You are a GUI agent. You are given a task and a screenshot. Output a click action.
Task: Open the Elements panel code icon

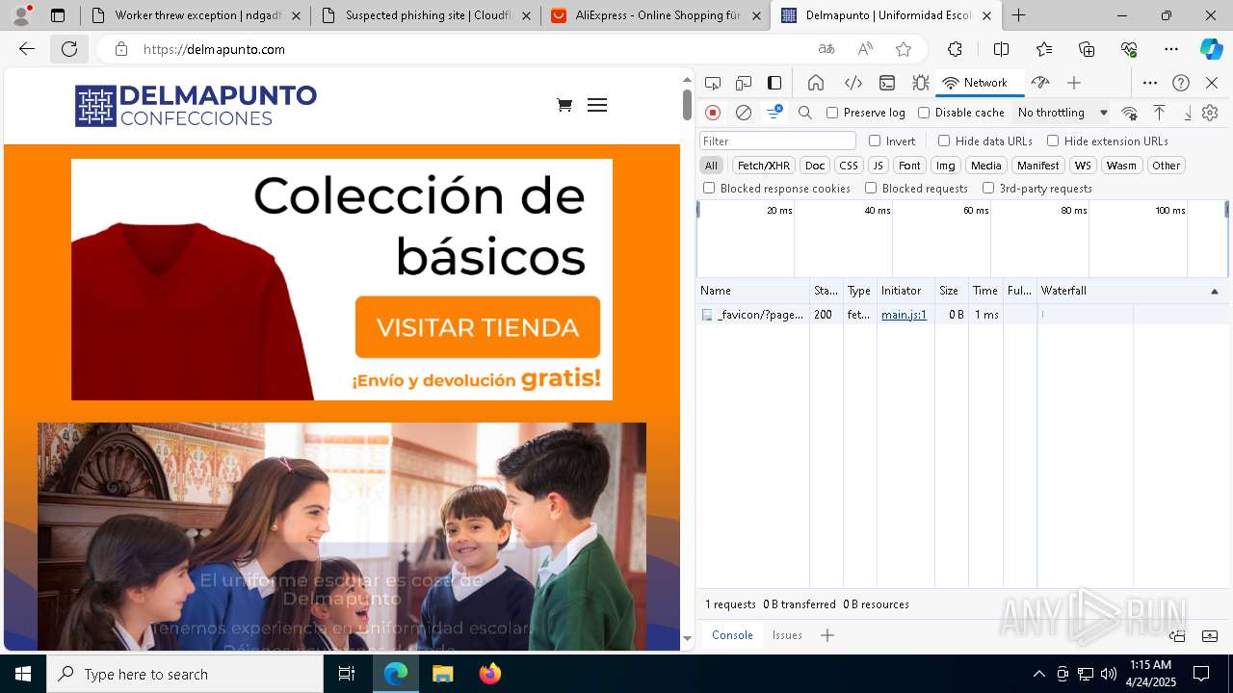pyautogui.click(x=853, y=83)
